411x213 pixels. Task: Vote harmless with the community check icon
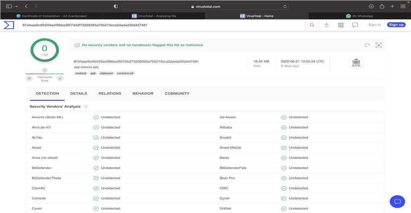point(60,78)
